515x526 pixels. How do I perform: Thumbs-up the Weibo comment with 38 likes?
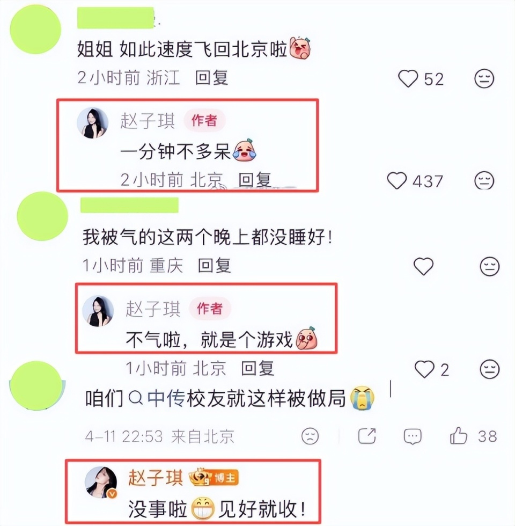click(x=458, y=436)
